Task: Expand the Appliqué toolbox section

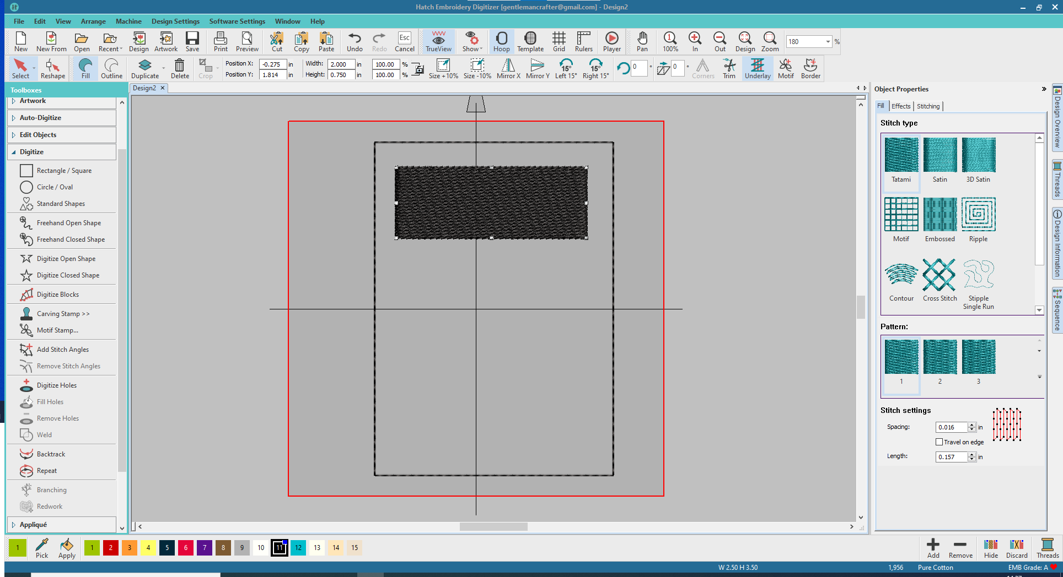Action: pyautogui.click(x=33, y=525)
